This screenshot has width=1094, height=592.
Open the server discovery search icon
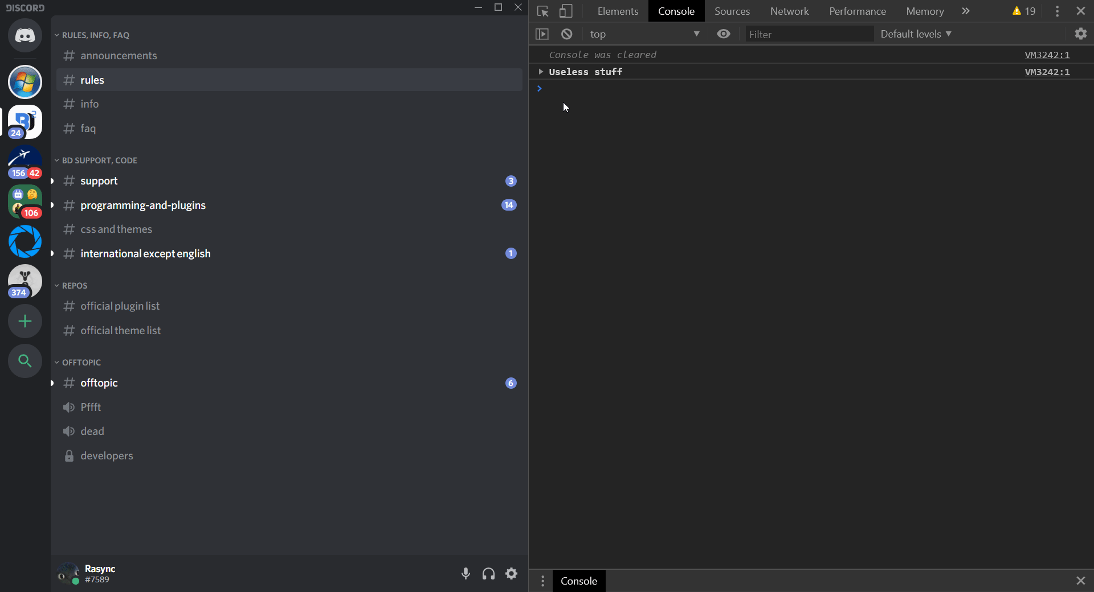[x=25, y=361]
